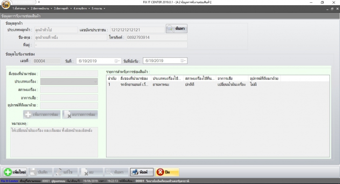Click Fix It Center link in status bar

[x=9, y=181]
